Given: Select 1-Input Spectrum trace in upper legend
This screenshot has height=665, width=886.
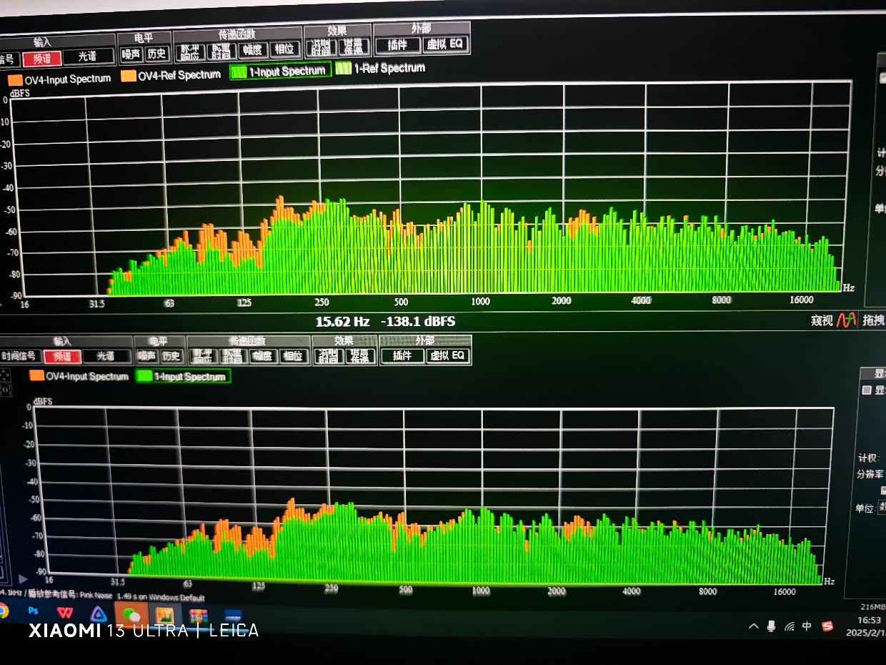Looking at the screenshot, I should tap(280, 72).
